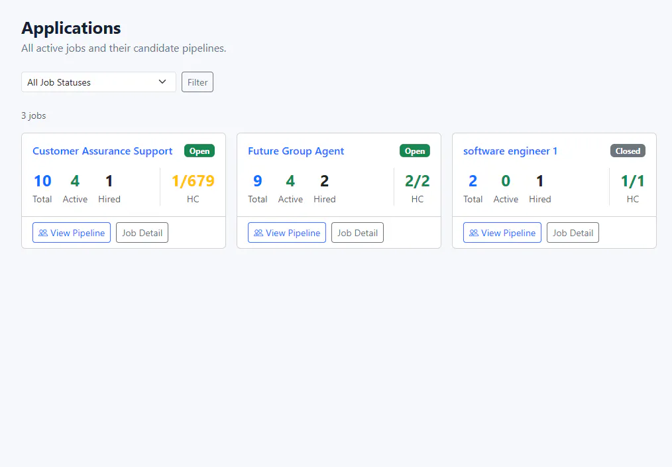The width and height of the screenshot is (672, 467).
Task: Apply the Filter button
Action: pos(197,82)
